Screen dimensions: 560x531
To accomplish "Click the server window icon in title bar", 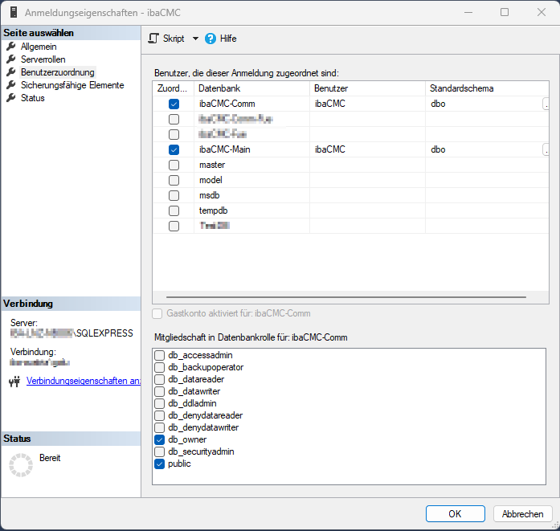I will pyautogui.click(x=11, y=13).
